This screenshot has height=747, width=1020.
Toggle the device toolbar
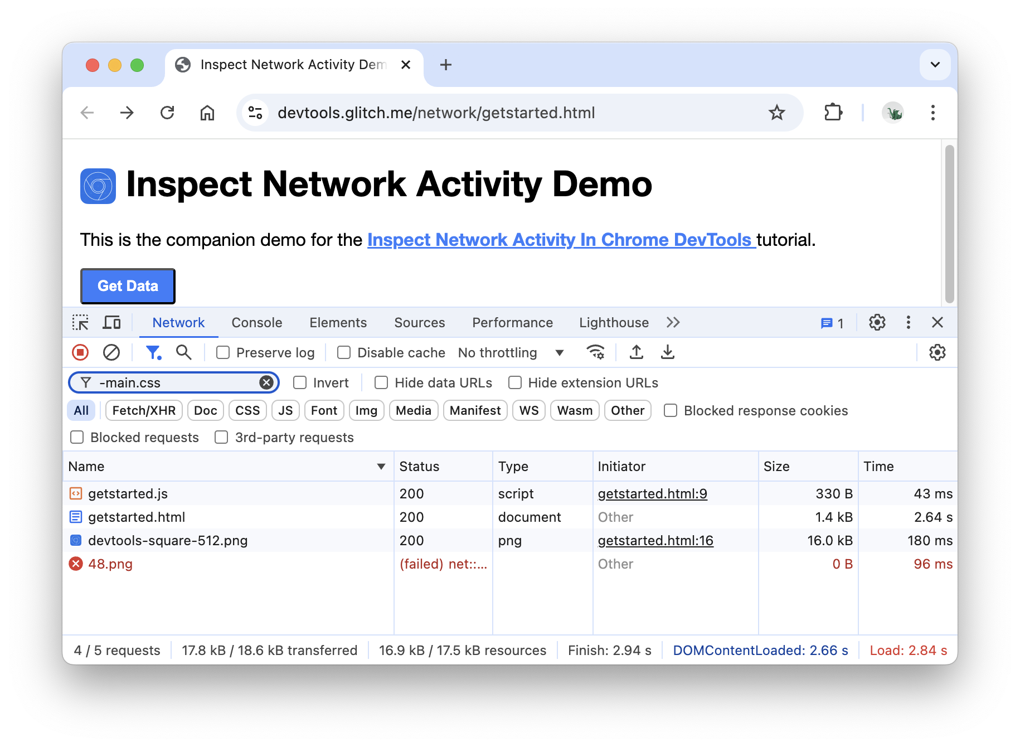pos(111,322)
